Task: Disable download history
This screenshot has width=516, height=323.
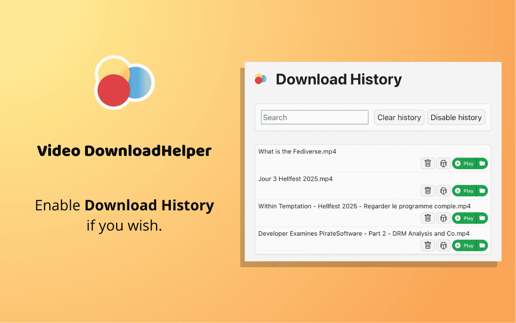Action: pyautogui.click(x=456, y=117)
